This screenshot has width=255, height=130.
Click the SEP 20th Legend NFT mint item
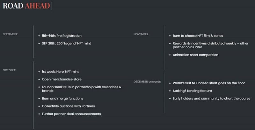click(66, 44)
